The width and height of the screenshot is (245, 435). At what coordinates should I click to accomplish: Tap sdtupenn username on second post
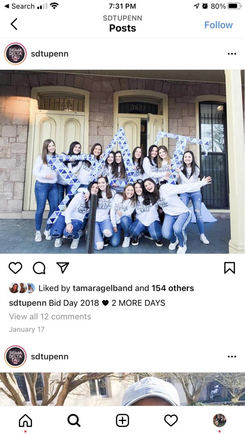click(x=50, y=356)
